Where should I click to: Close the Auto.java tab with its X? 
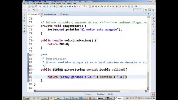pos(39,14)
